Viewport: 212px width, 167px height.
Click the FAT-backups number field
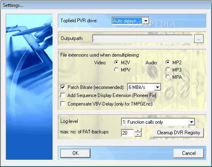127,133
